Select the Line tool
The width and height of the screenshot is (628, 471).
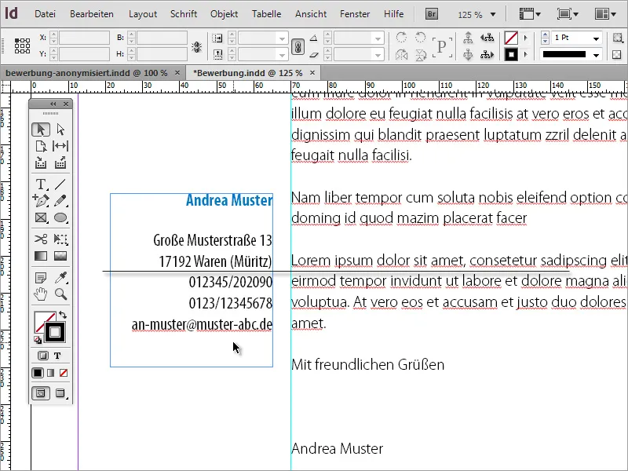(x=60, y=184)
